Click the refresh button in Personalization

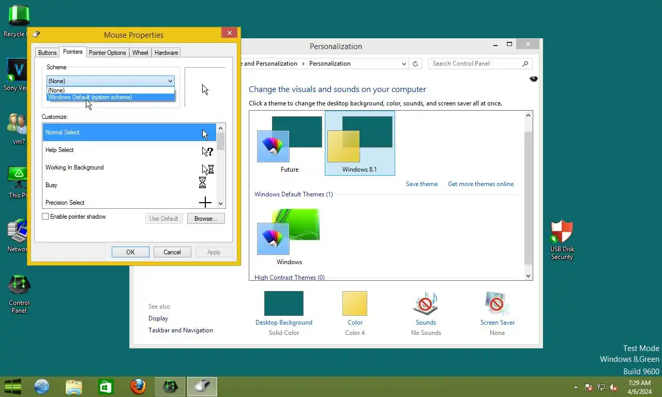(415, 64)
